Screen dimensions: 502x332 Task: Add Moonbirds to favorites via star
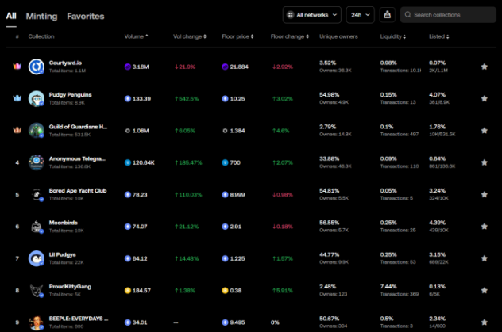[484, 227]
